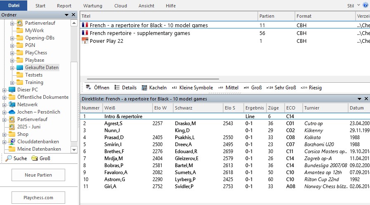This screenshot has height=205, width=370.
Task: Open the Wartung menu tab
Action: click(92, 6)
